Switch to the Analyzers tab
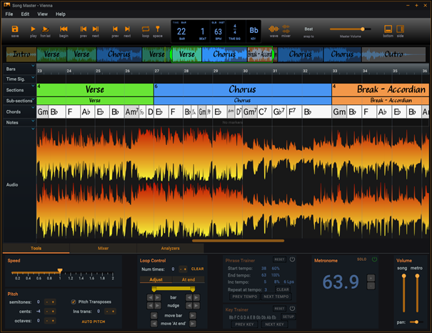Screen dimensions: 432x333 (170, 248)
